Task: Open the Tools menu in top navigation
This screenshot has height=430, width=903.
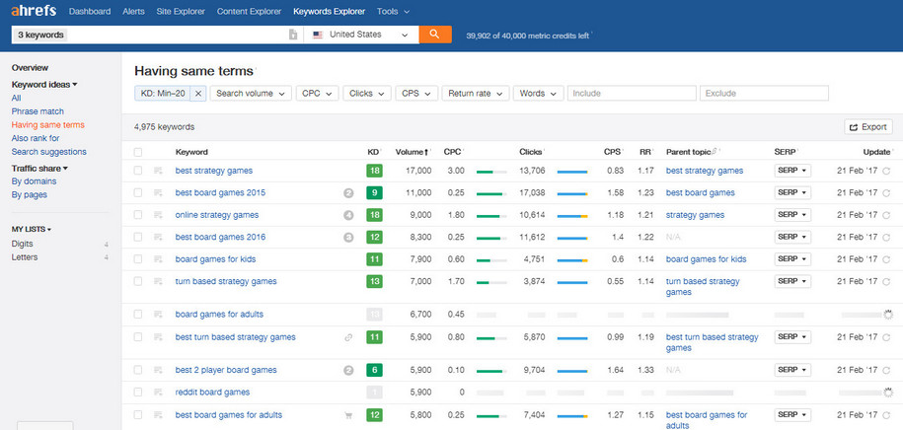Action: point(394,11)
